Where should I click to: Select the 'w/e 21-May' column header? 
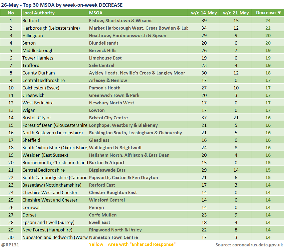(236, 13)
